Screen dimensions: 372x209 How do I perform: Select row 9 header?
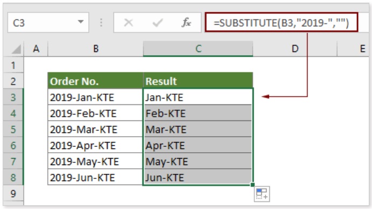point(13,193)
